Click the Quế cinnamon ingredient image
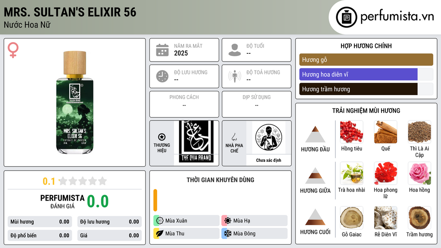Image resolution: width=441 pixels, height=248 pixels. point(385,132)
